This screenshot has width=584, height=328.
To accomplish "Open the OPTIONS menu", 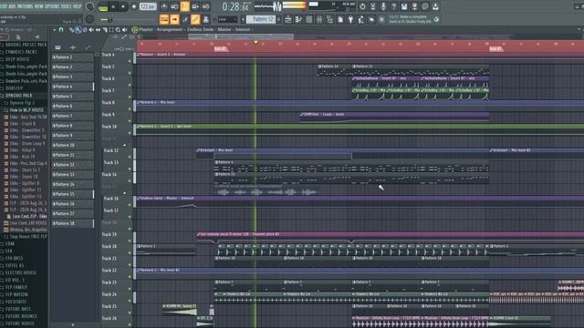I will (x=52, y=6).
